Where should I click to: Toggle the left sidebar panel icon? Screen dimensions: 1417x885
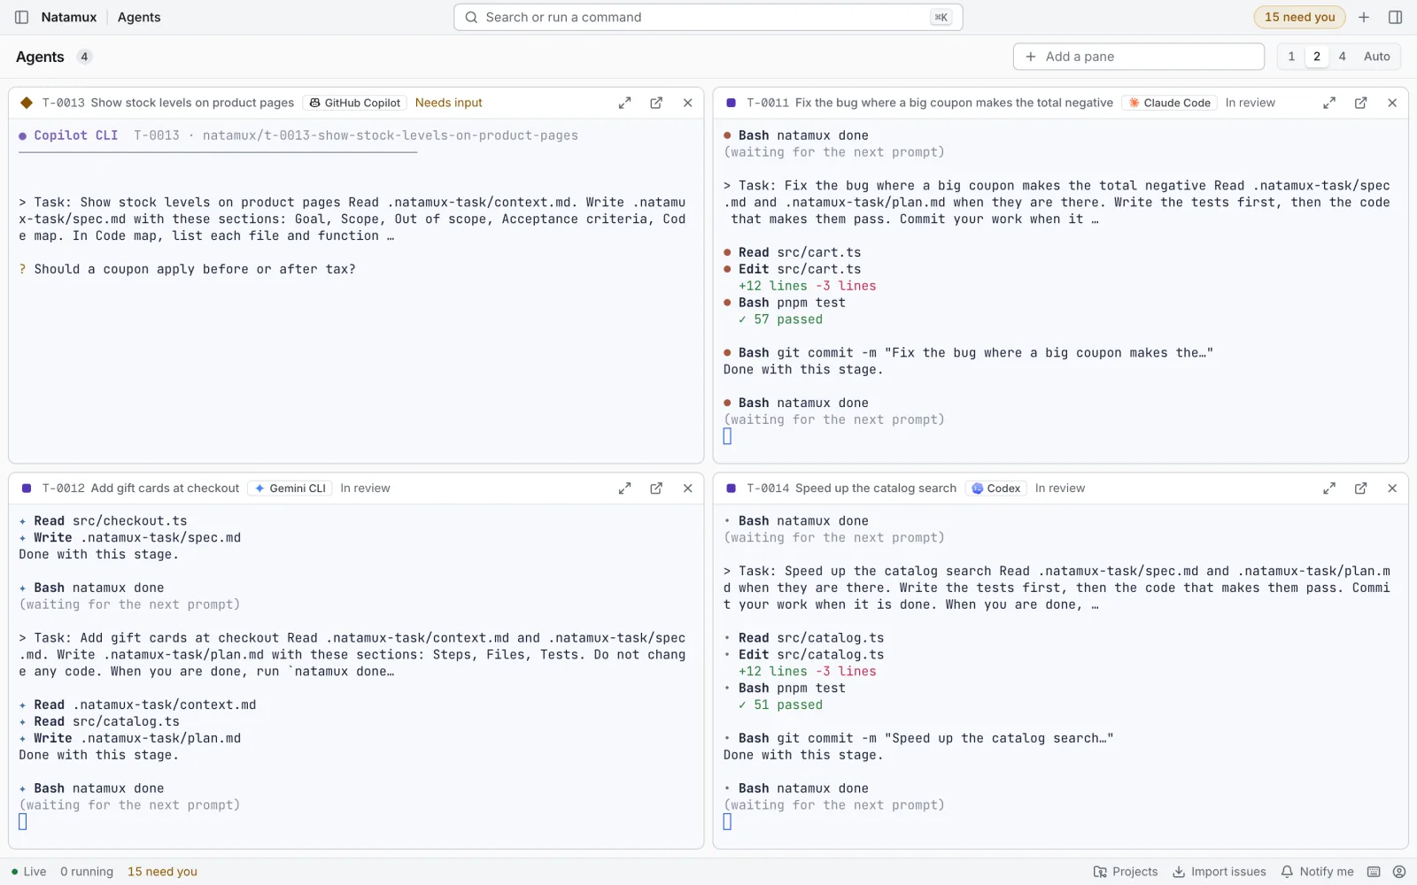tap(21, 17)
